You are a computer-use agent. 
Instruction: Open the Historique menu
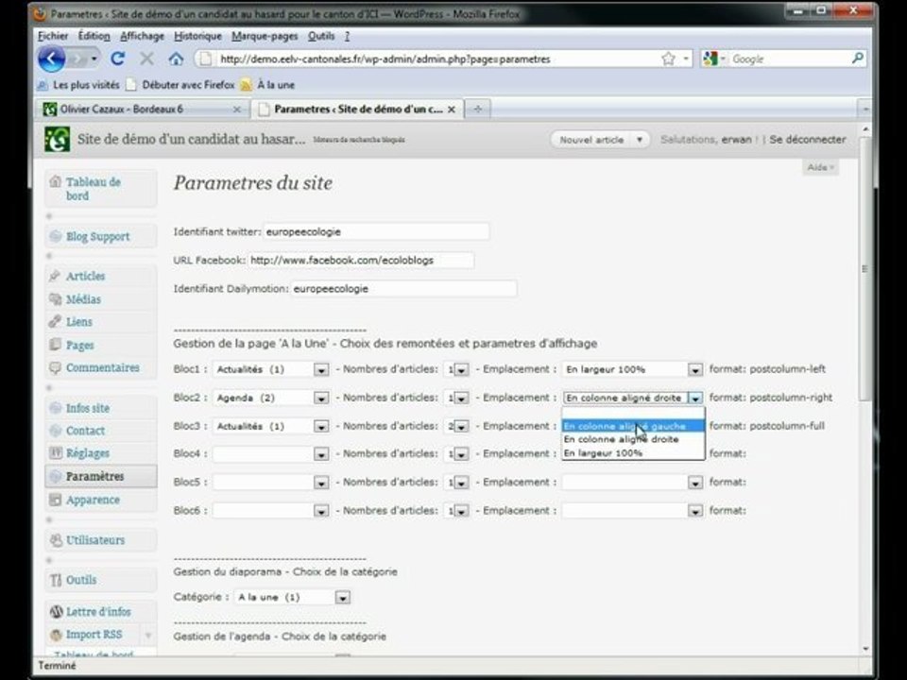pos(197,36)
